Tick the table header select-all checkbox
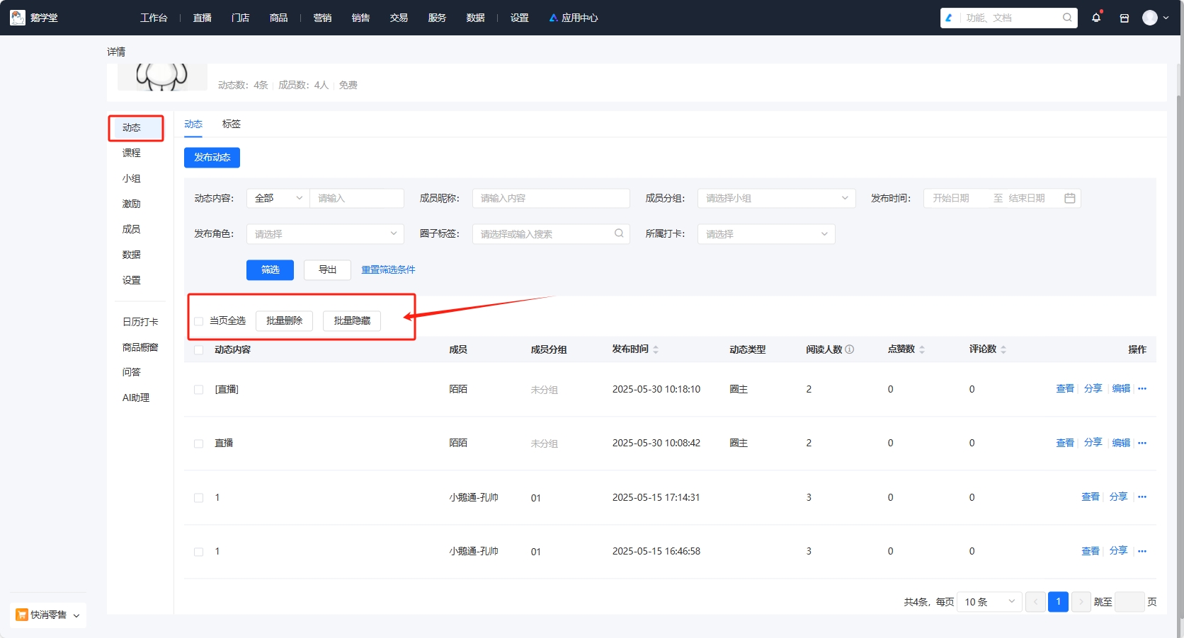The image size is (1184, 638). point(199,350)
